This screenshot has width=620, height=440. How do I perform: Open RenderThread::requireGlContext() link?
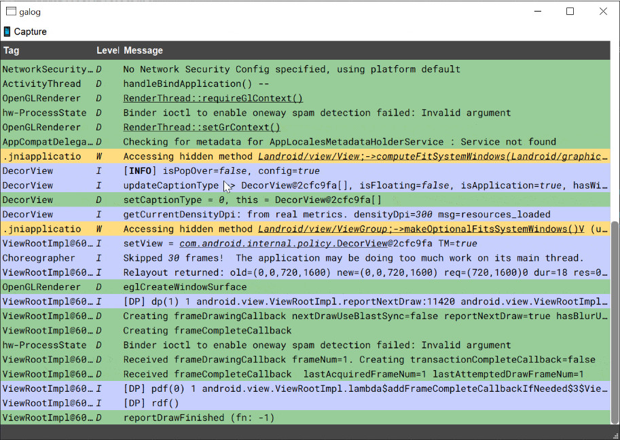[213, 98]
